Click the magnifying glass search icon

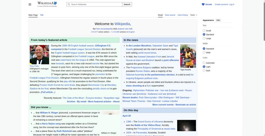coord(69,4)
